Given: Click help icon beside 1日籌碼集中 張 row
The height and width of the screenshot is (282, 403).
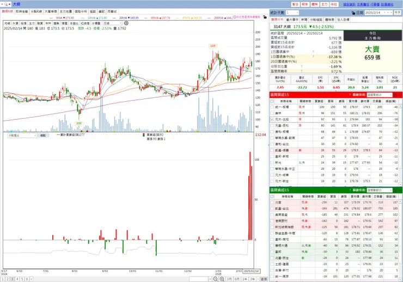Looking at the screenshot, I should click(313, 52).
